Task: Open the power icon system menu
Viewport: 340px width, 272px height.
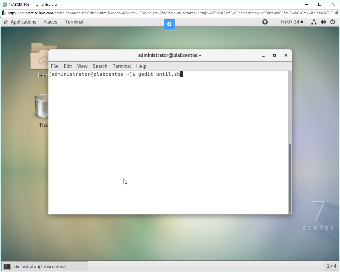Action: [333, 22]
